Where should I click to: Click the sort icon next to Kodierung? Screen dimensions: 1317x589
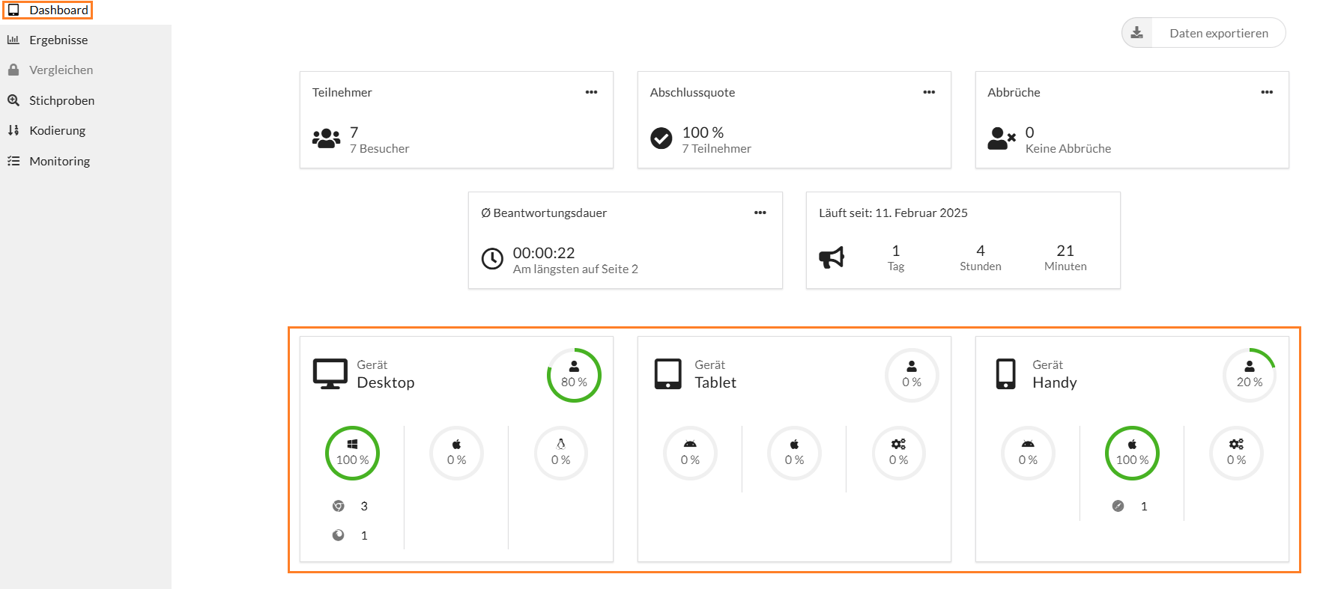[x=13, y=130]
